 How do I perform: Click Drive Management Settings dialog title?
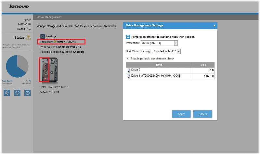click(144, 25)
